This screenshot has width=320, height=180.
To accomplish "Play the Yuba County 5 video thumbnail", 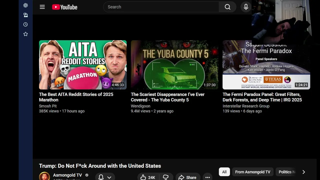I will [x=174, y=65].
